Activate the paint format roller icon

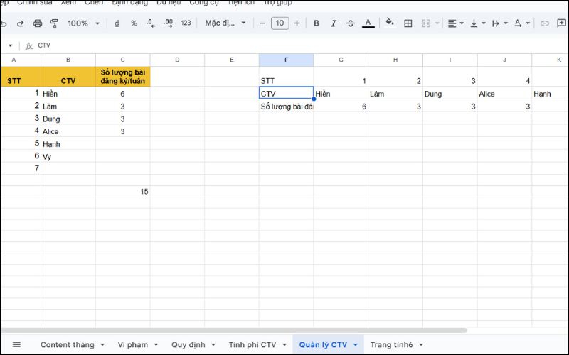54,23
